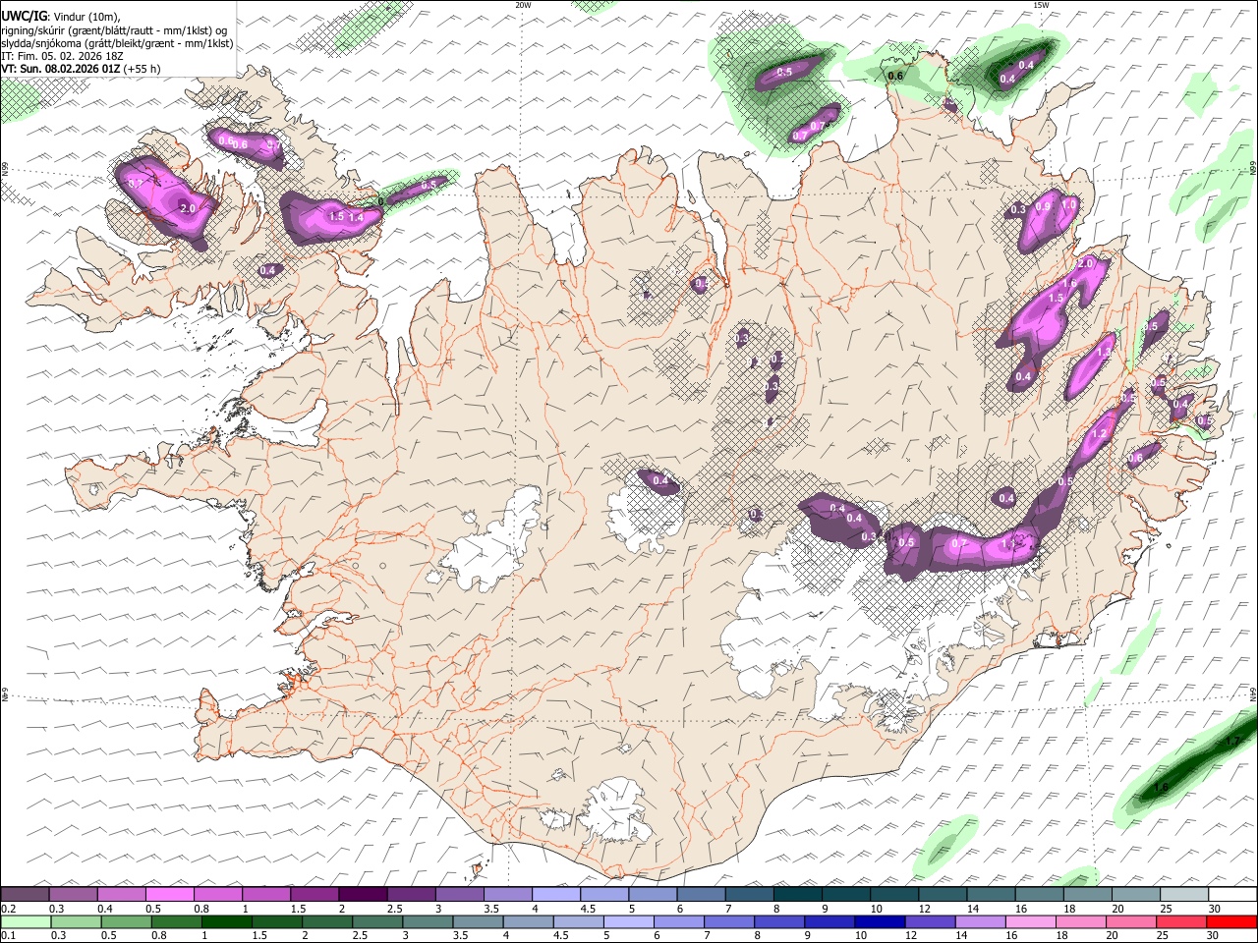
Task: Pick white snow swatch after 30
Action: coord(1232,895)
